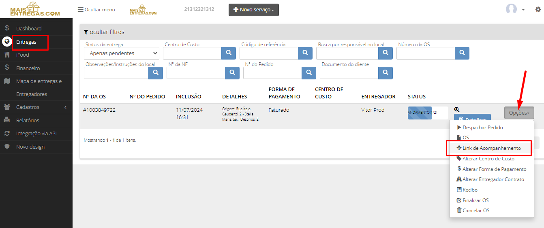Search by N° do Pedido
This screenshot has height=228, width=544.
[x=309, y=73]
